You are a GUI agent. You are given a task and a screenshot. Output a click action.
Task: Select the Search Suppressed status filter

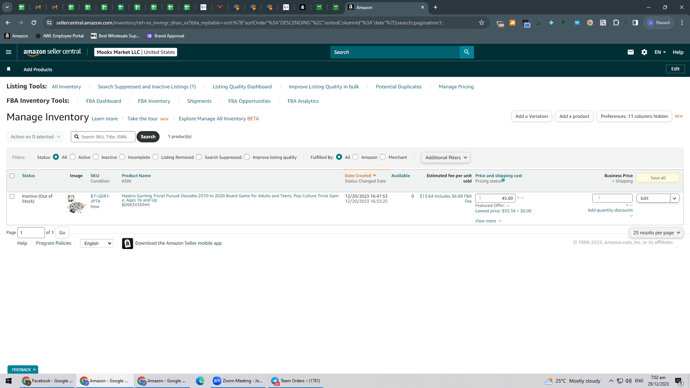coord(199,157)
